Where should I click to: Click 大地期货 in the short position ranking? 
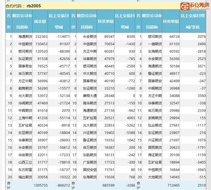[x=155, y=177]
